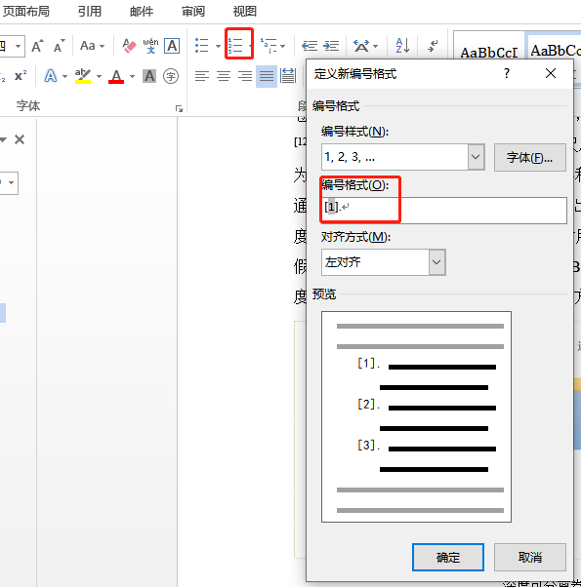Decrease font size with the shrink font icon
The width and height of the screenshot is (581, 587).
(x=59, y=46)
